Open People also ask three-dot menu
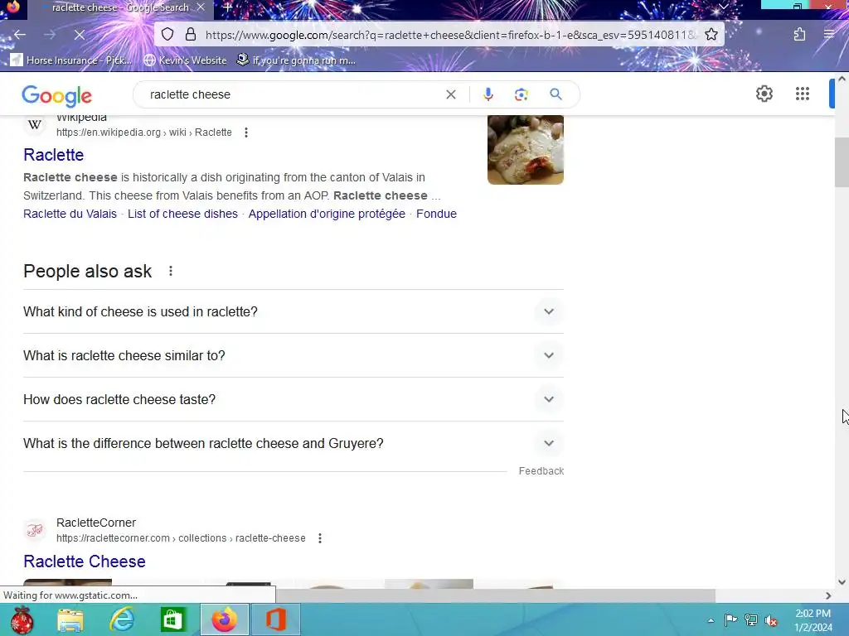The image size is (849, 636). click(171, 271)
